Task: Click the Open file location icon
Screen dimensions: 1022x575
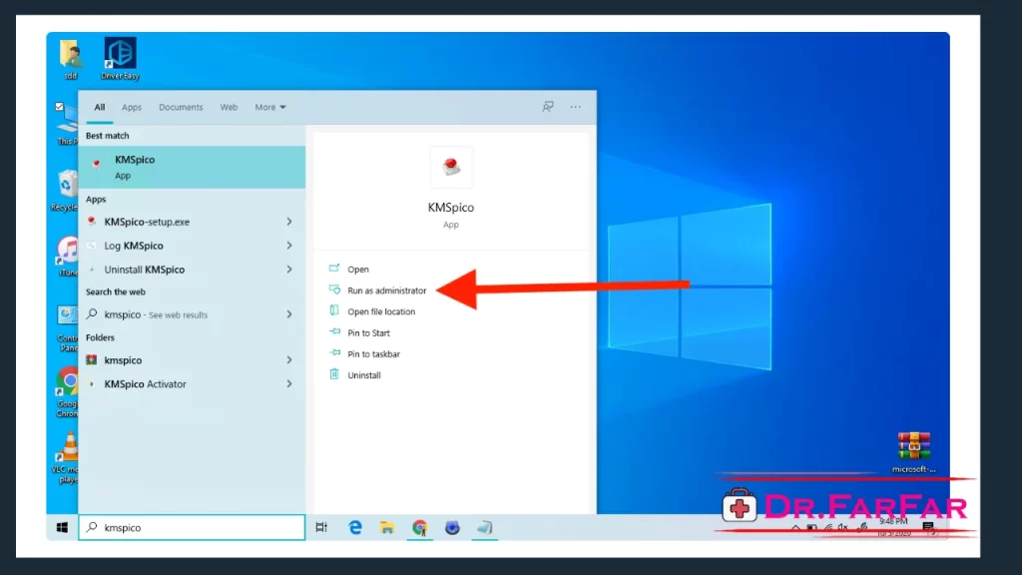Action: (334, 310)
